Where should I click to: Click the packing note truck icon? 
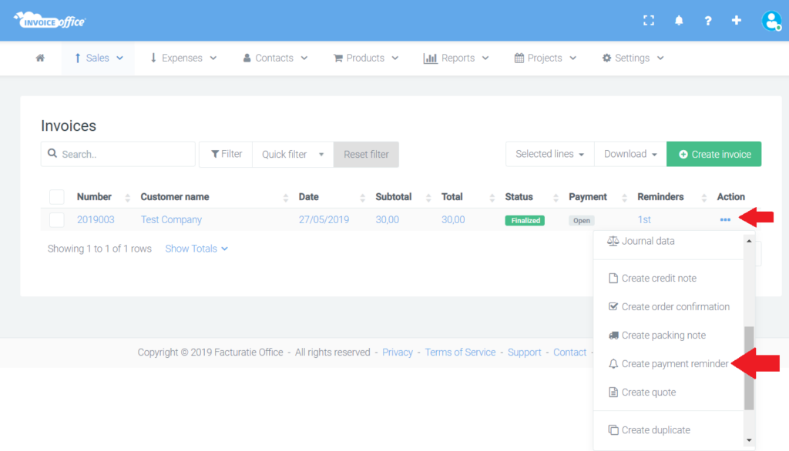tap(613, 336)
